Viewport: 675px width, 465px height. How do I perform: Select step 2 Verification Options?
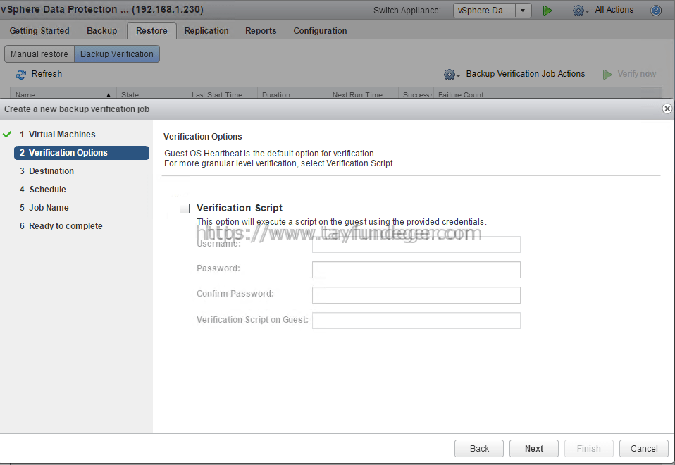82,153
